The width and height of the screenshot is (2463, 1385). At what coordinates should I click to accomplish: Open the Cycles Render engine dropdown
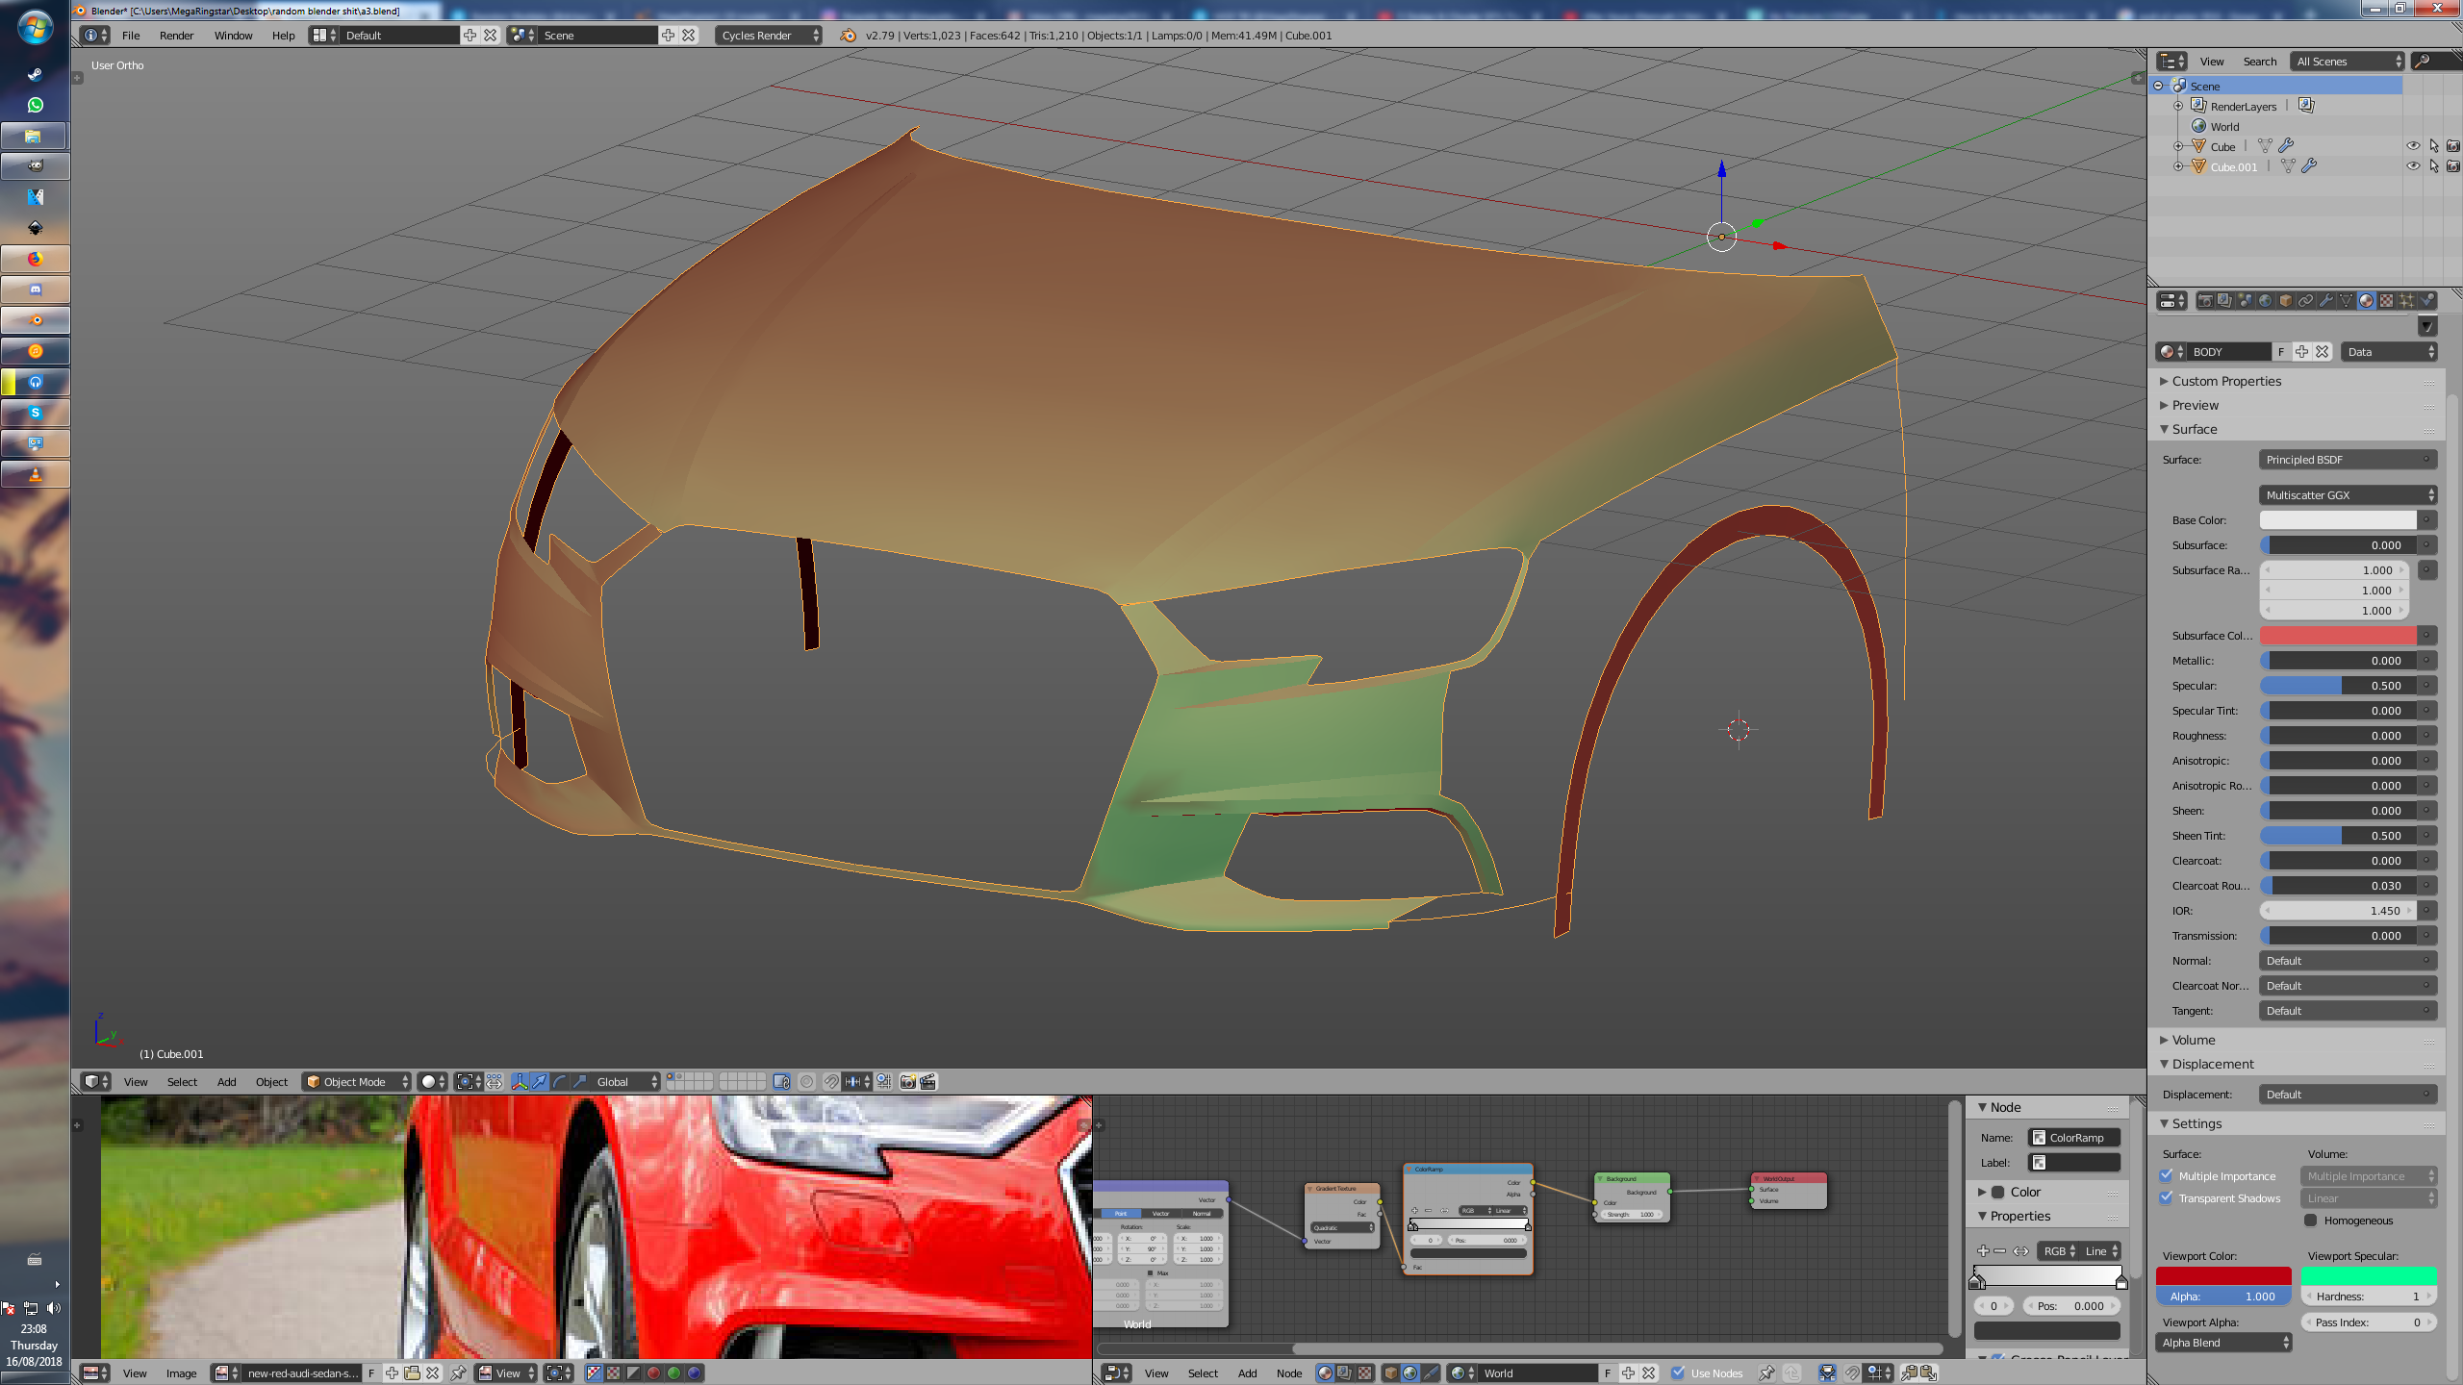tap(768, 36)
